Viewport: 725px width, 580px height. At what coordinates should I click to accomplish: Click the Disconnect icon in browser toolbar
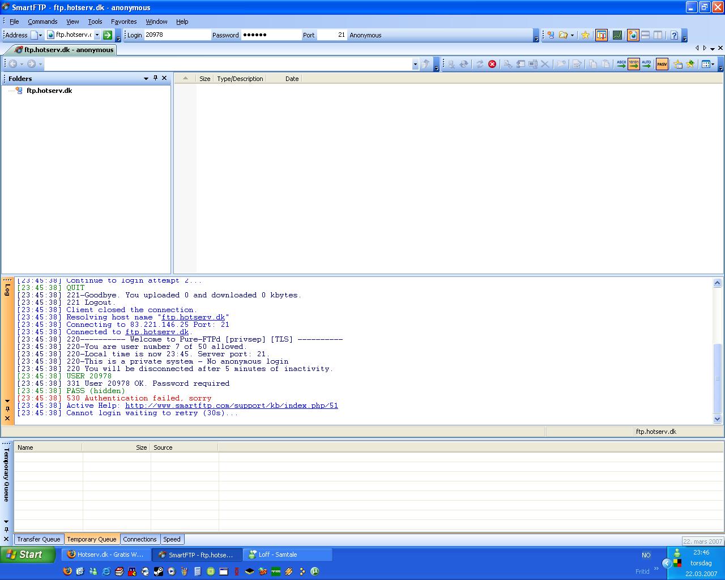coord(451,64)
